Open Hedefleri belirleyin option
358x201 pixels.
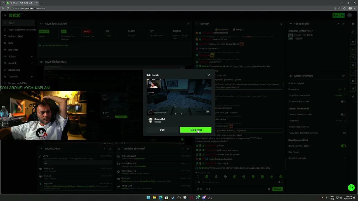[317, 158]
